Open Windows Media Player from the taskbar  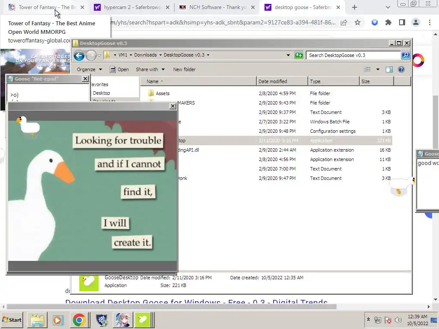tap(58, 320)
